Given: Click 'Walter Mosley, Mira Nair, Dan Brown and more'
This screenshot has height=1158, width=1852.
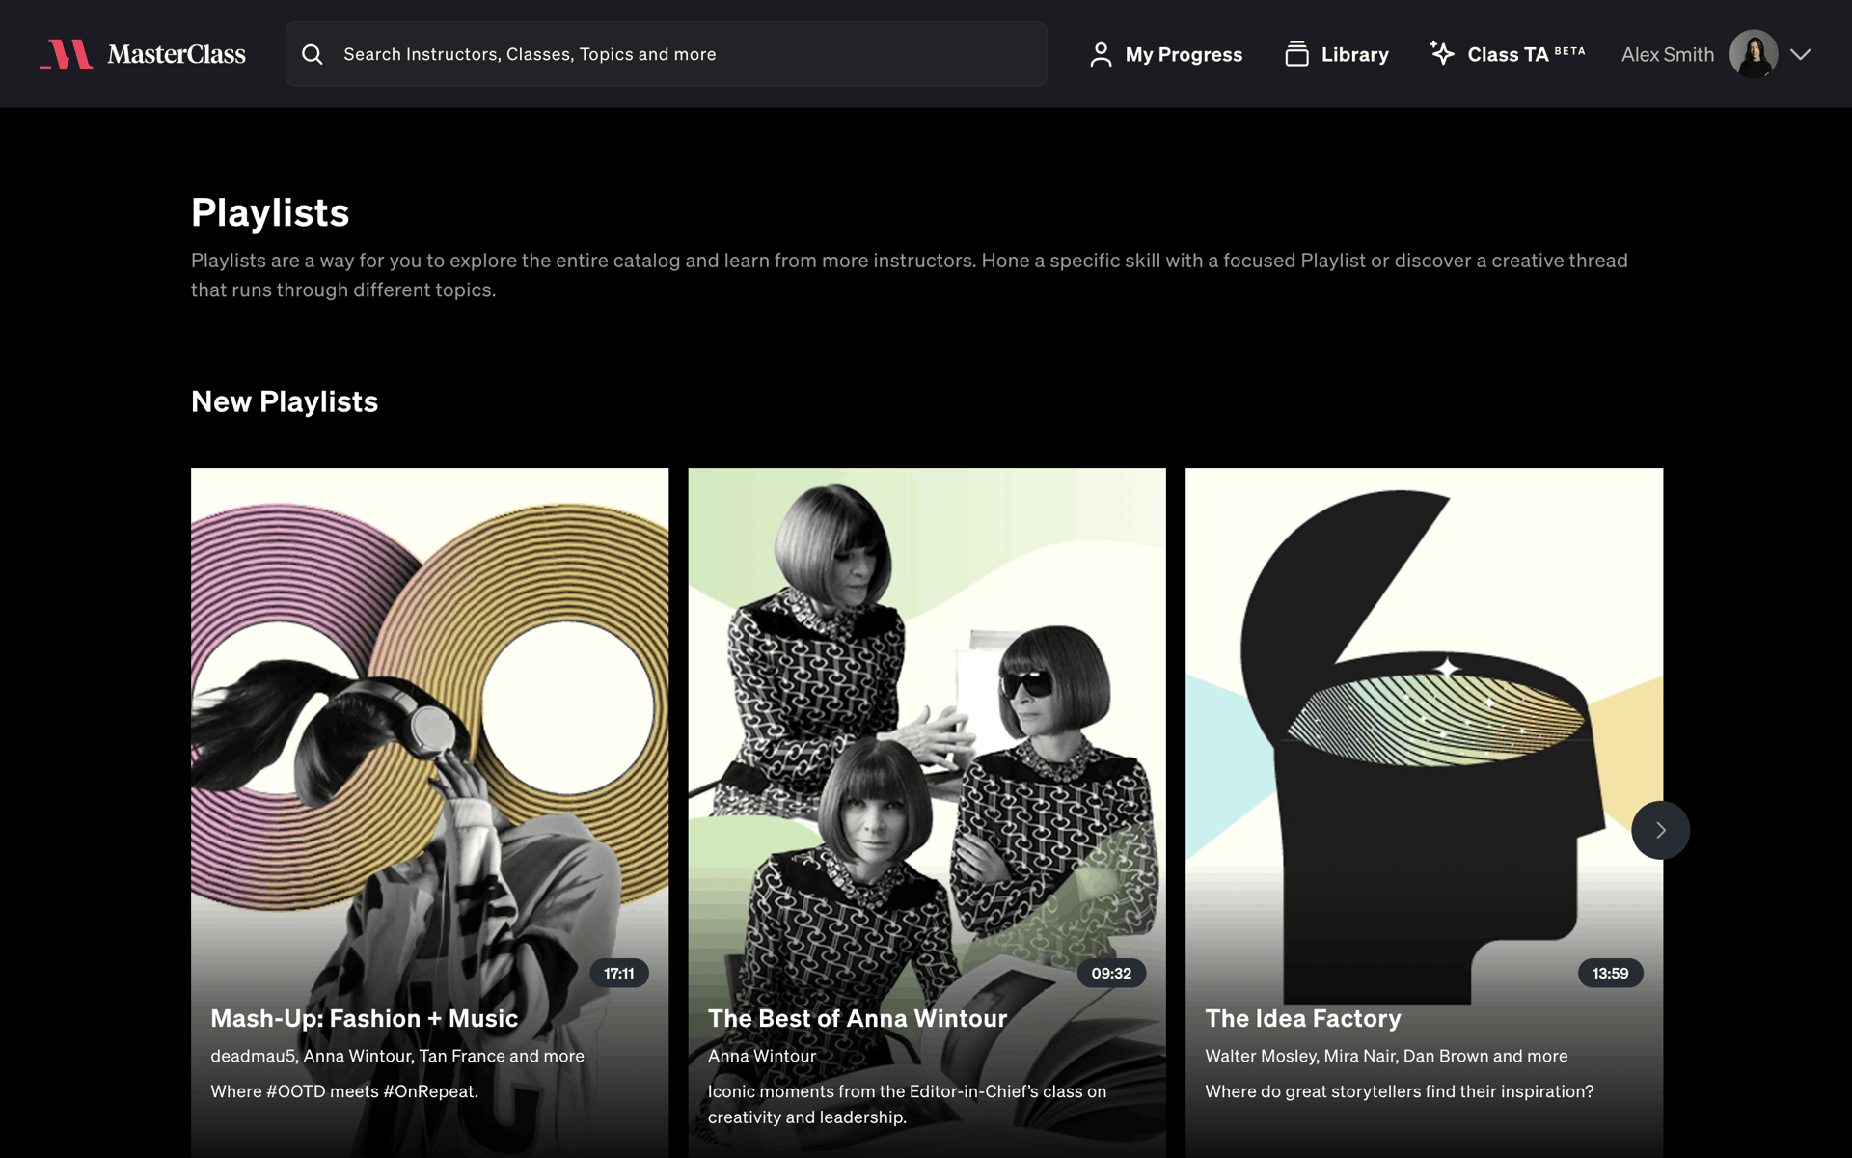Looking at the screenshot, I should point(1386,1056).
